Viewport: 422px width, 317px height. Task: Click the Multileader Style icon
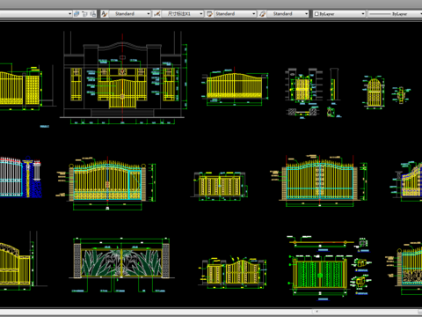263,14
